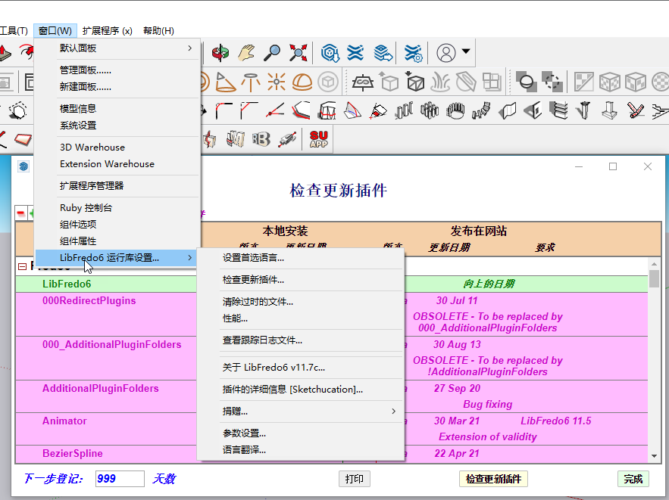Collapse the Fredo6 tree group

pos(22,266)
